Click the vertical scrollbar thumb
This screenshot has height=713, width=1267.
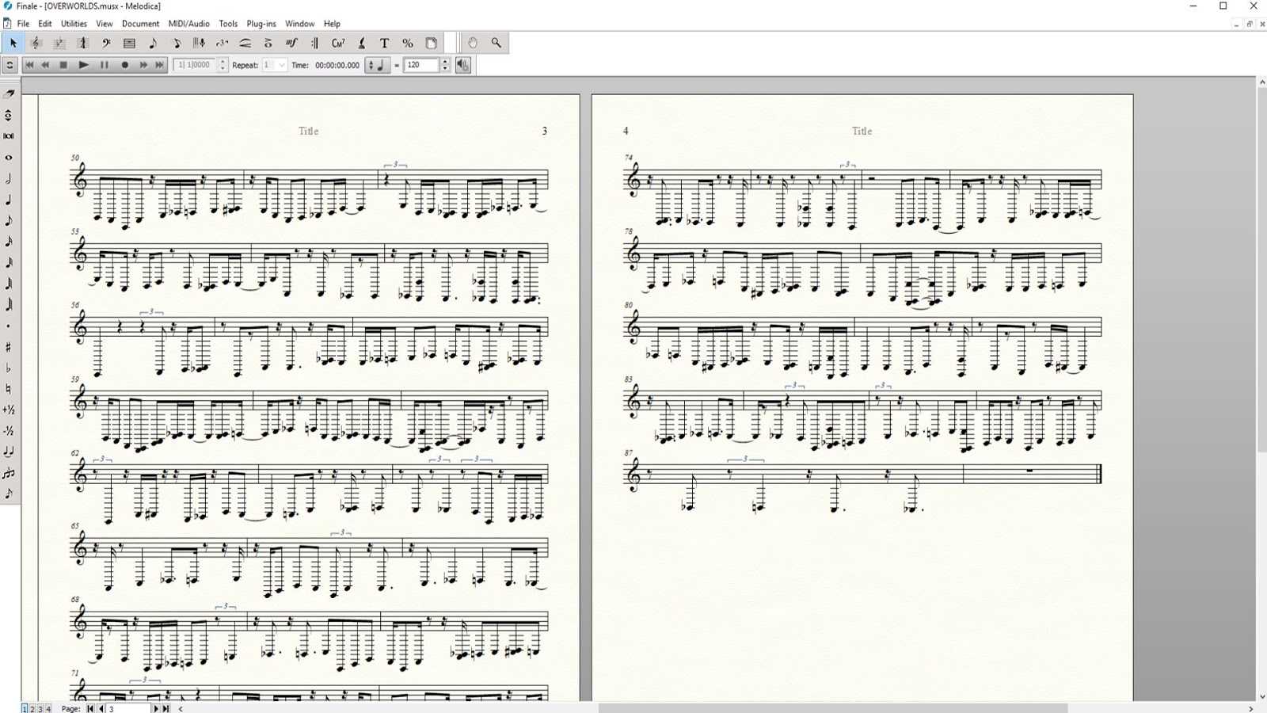pyautogui.click(x=1261, y=269)
